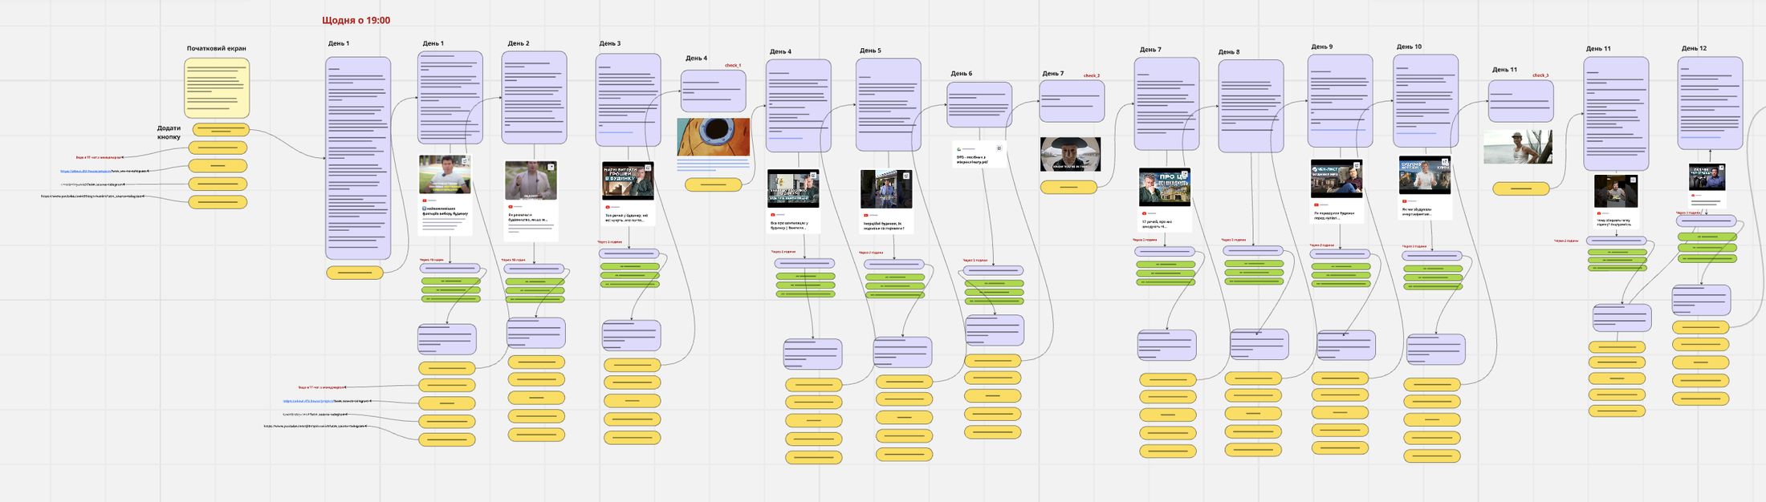The image size is (1766, 502).
Task: Click the Google Drive icon on the DPD card
Action: pos(958,149)
